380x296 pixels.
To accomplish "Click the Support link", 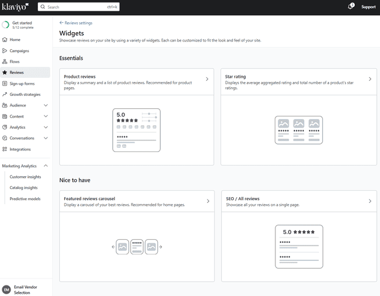I will (368, 7).
